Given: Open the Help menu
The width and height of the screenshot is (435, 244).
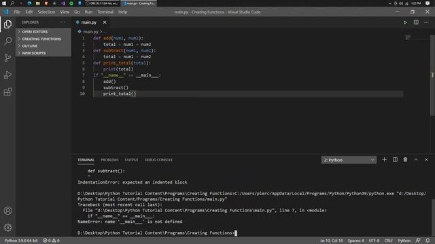Looking at the screenshot, I should point(122,12).
